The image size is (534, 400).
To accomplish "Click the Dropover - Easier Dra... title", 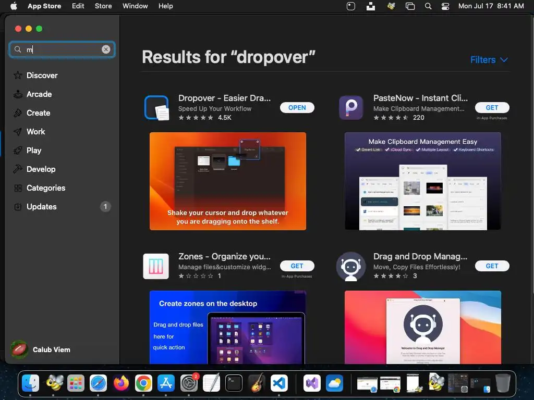I will [x=224, y=98].
